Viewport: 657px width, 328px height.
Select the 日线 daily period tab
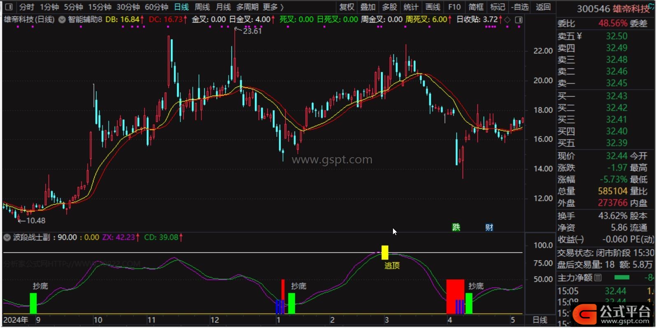coord(181,7)
